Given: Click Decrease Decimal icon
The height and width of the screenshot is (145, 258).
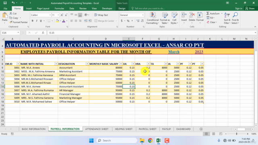Looking at the screenshot, I should click(142, 21).
